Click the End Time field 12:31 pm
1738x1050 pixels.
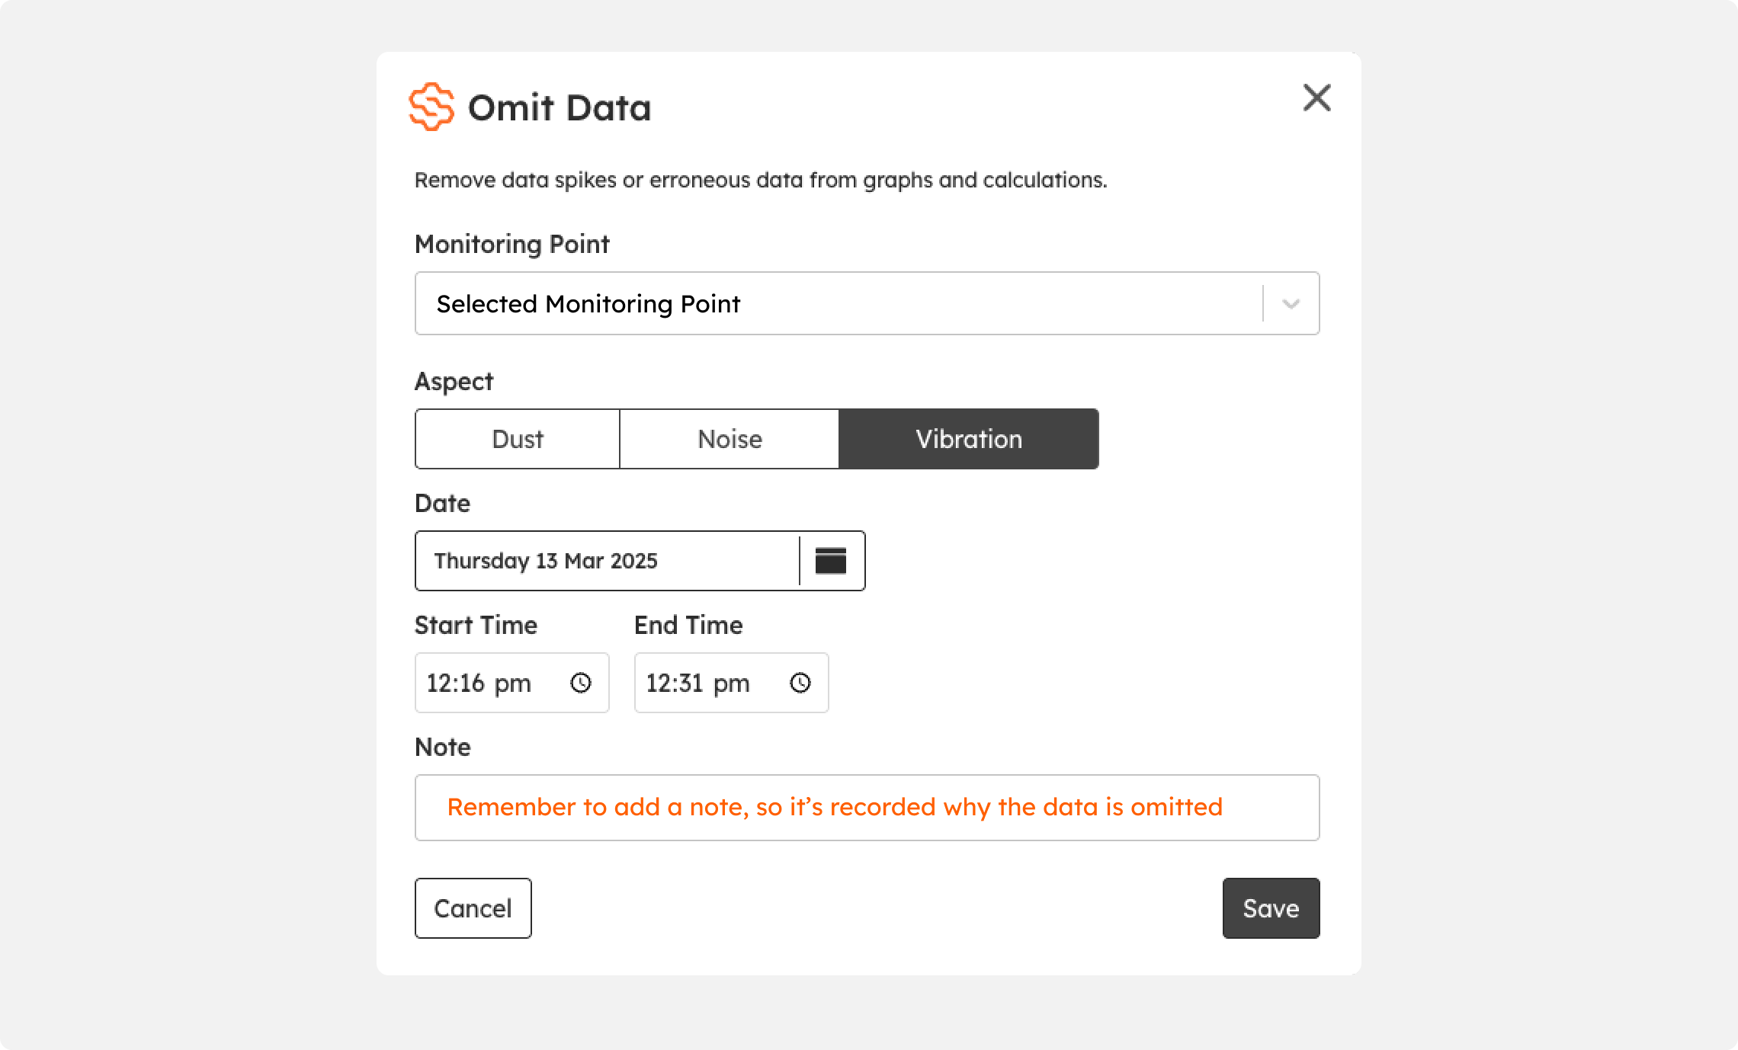click(732, 683)
